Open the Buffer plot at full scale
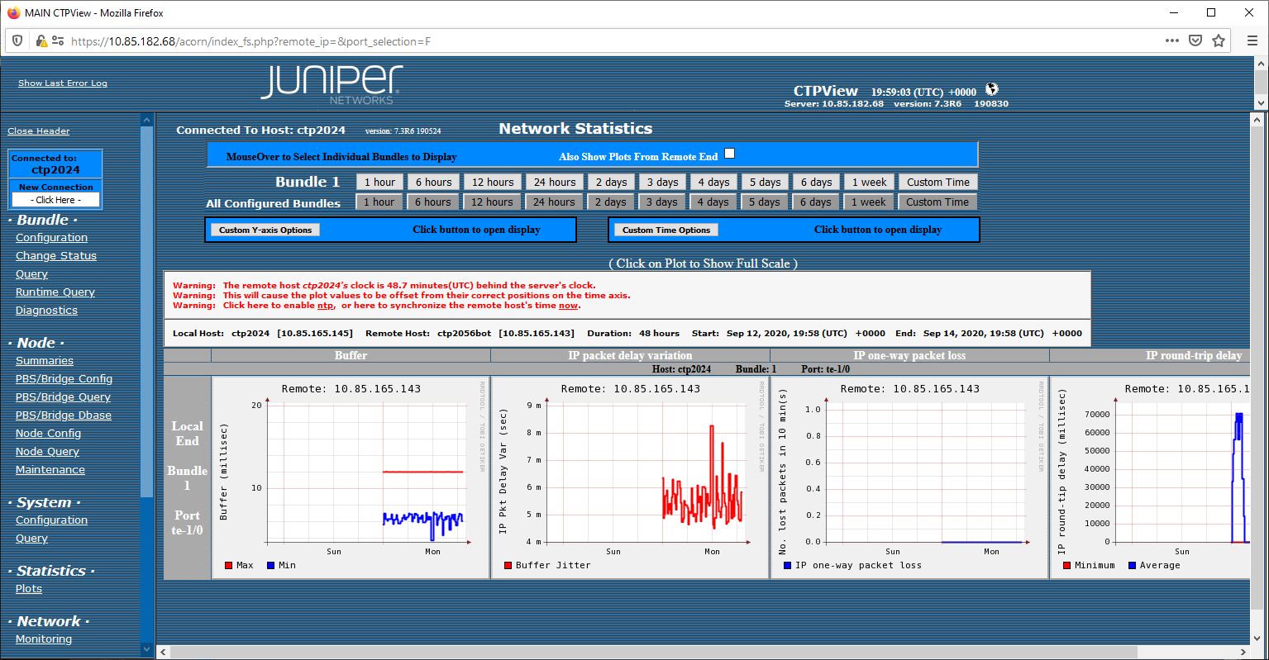This screenshot has height=660, width=1269. pyautogui.click(x=351, y=478)
